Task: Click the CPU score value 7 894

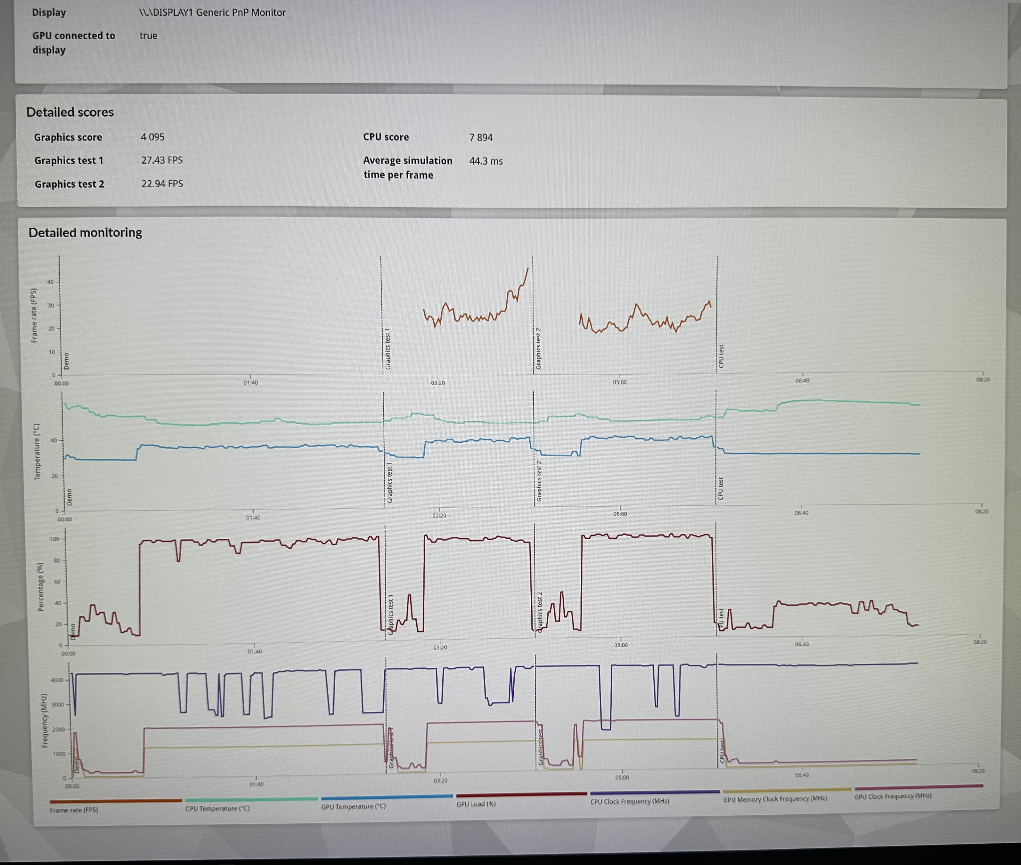Action: coord(481,138)
